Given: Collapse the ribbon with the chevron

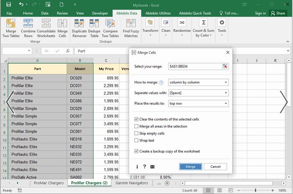Looking at the screenshot, I should tap(288, 42).
